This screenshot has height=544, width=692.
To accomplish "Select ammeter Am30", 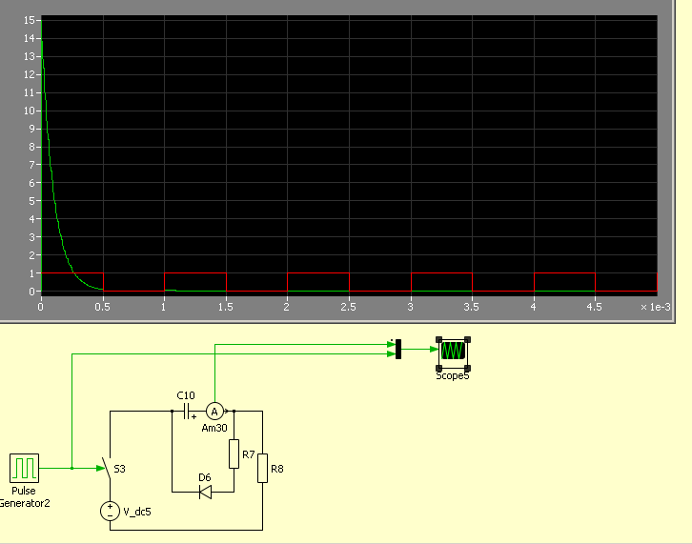I will pyautogui.click(x=214, y=412).
